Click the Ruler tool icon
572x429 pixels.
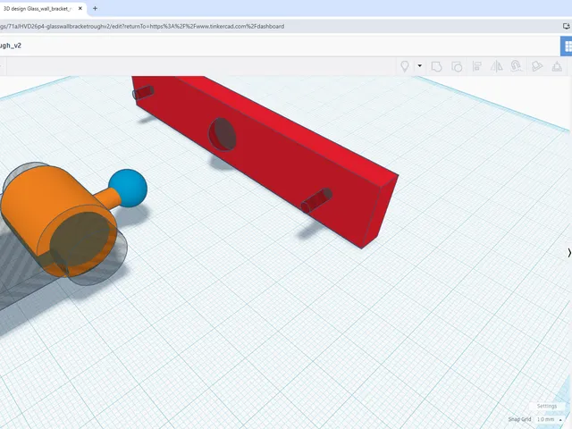pyautogui.click(x=537, y=66)
